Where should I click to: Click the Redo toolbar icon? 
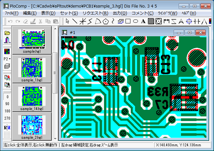(18, 21)
